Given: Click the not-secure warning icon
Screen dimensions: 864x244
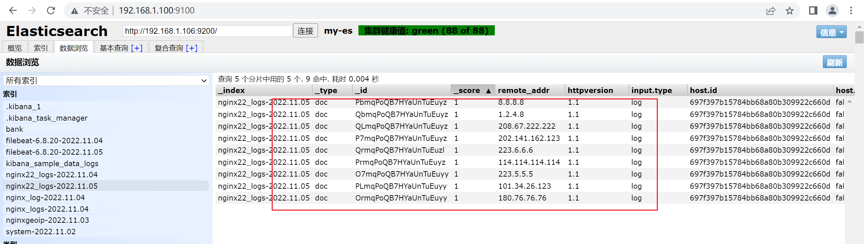Looking at the screenshot, I should pyautogui.click(x=75, y=11).
